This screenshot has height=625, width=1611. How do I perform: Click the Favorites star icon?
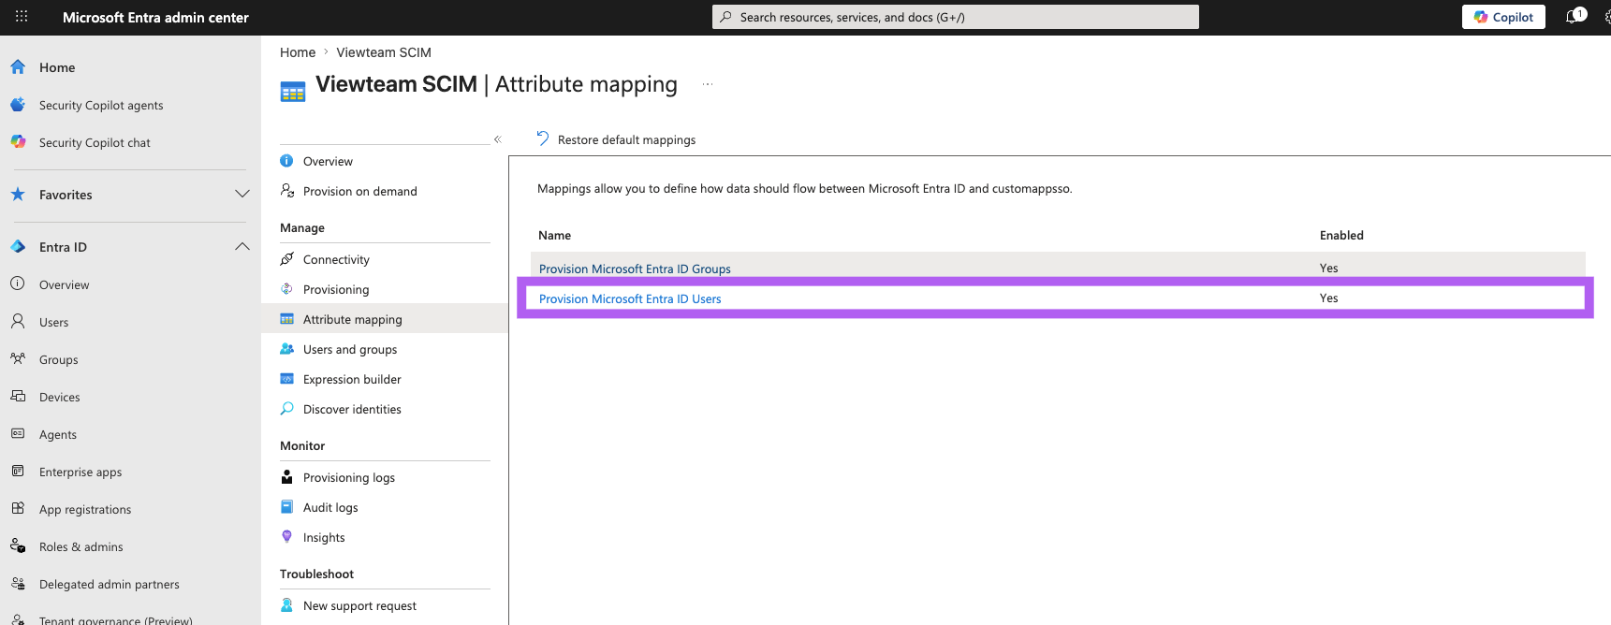(x=18, y=195)
